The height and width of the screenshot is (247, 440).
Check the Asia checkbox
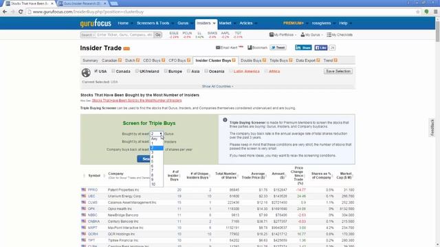click(188, 71)
